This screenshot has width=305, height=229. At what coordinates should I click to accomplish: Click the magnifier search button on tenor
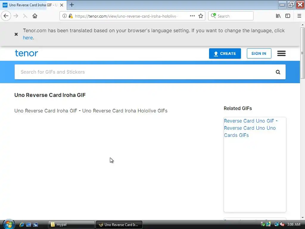pos(278,72)
